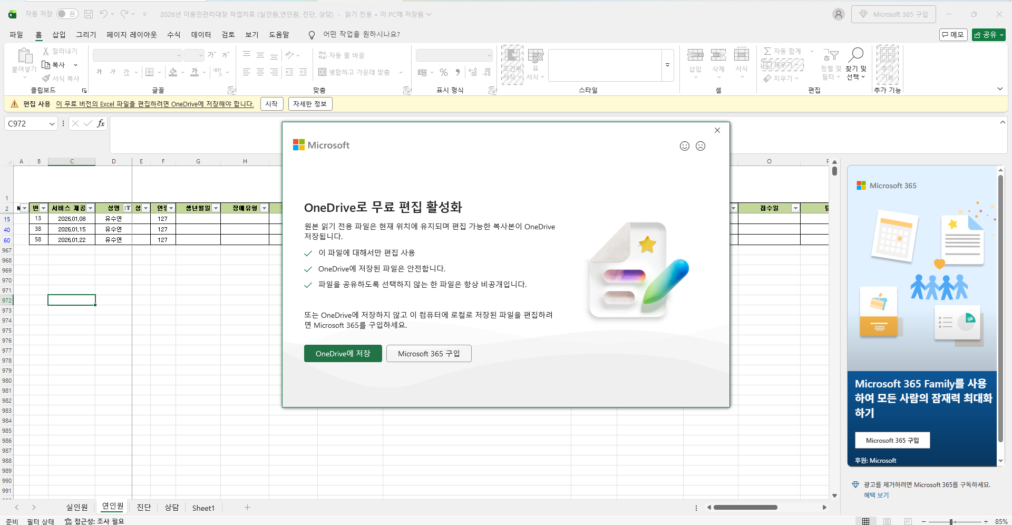
Task: Click the insert function fx icon
Action: click(x=101, y=123)
